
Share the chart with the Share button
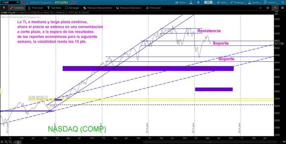coord(180,2)
